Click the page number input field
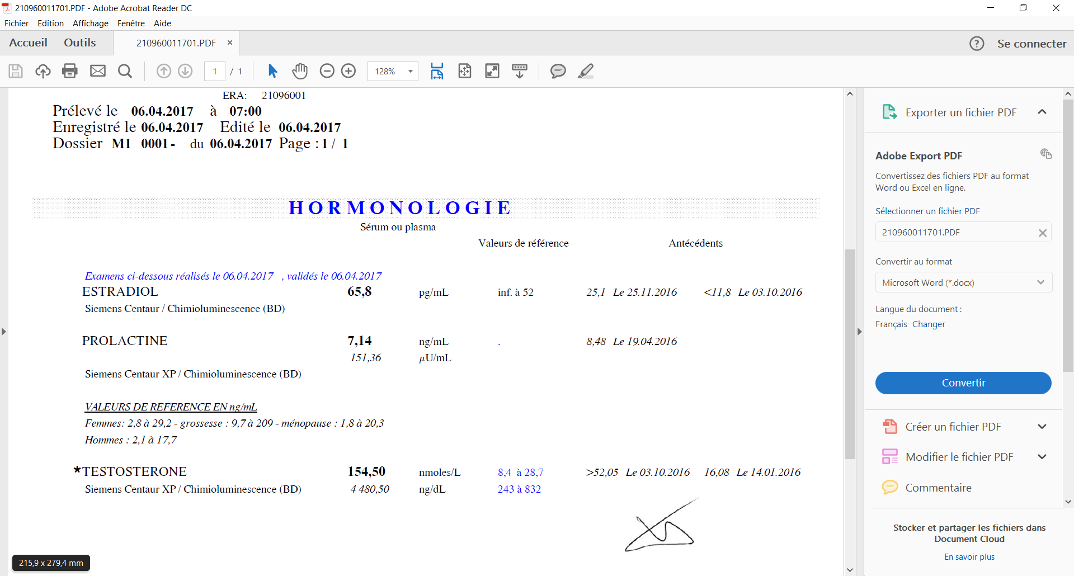 215,72
